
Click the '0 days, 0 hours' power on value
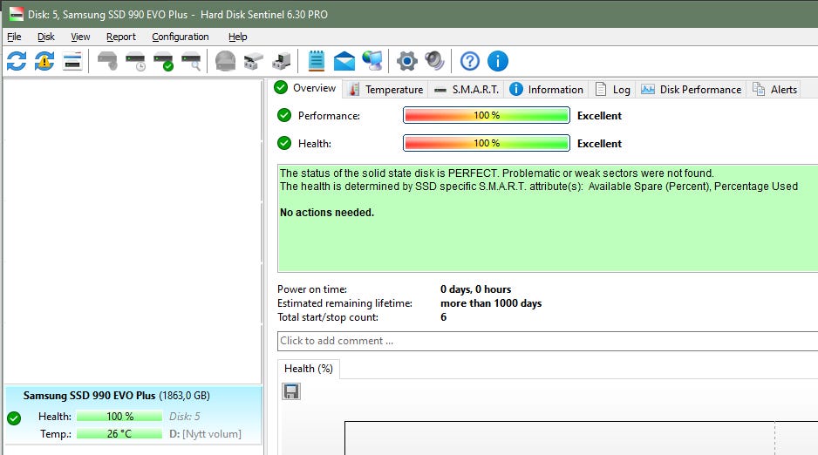click(x=476, y=289)
